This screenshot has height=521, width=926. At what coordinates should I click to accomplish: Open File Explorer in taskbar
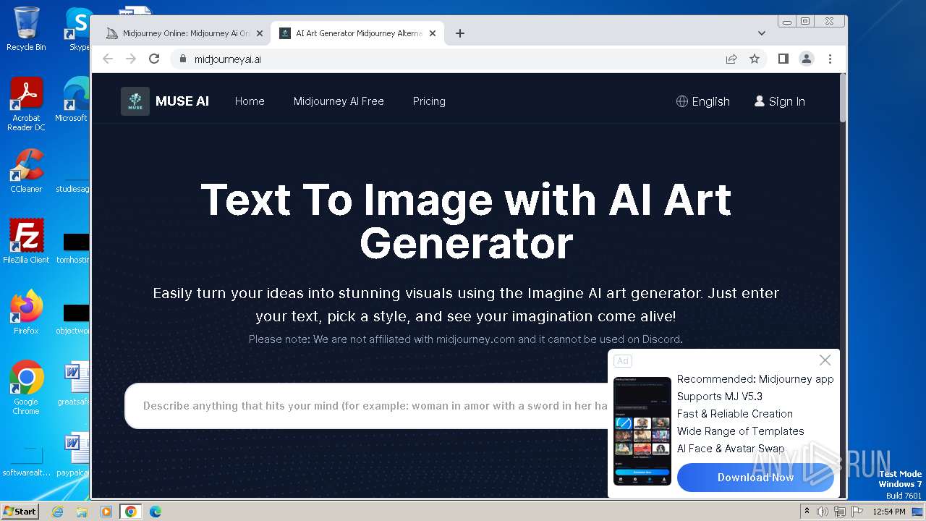(x=82, y=512)
